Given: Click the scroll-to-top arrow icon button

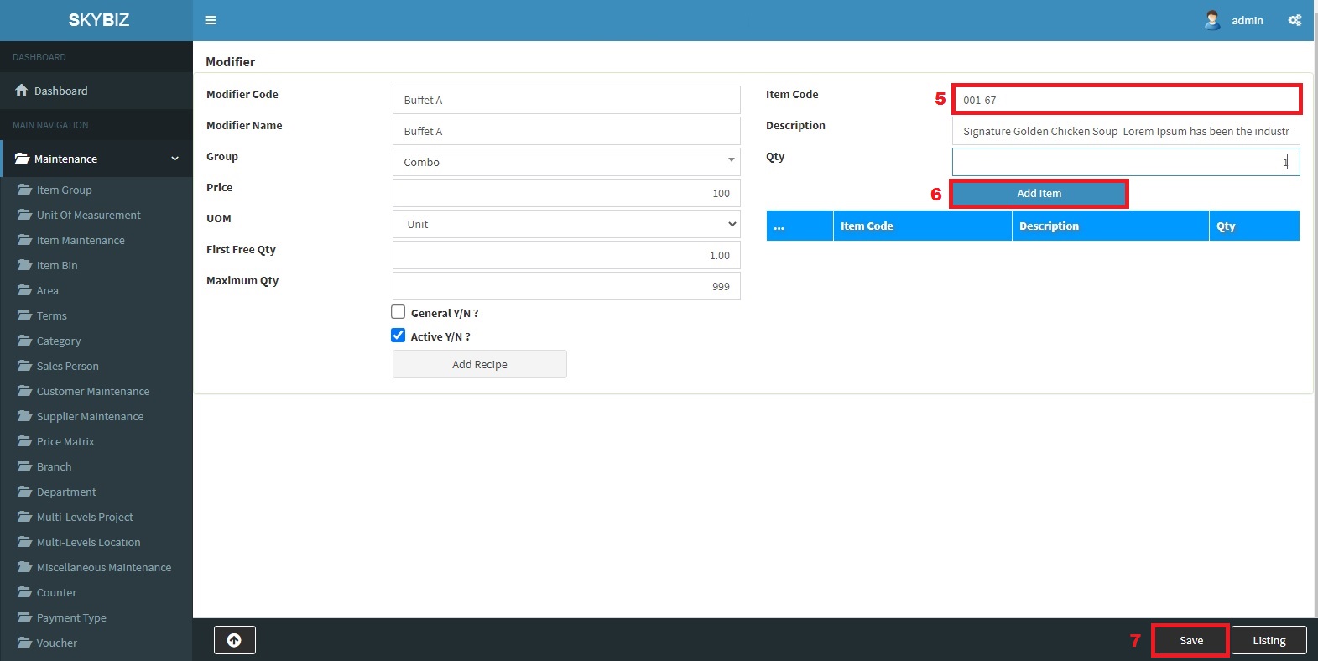Looking at the screenshot, I should pyautogui.click(x=234, y=640).
